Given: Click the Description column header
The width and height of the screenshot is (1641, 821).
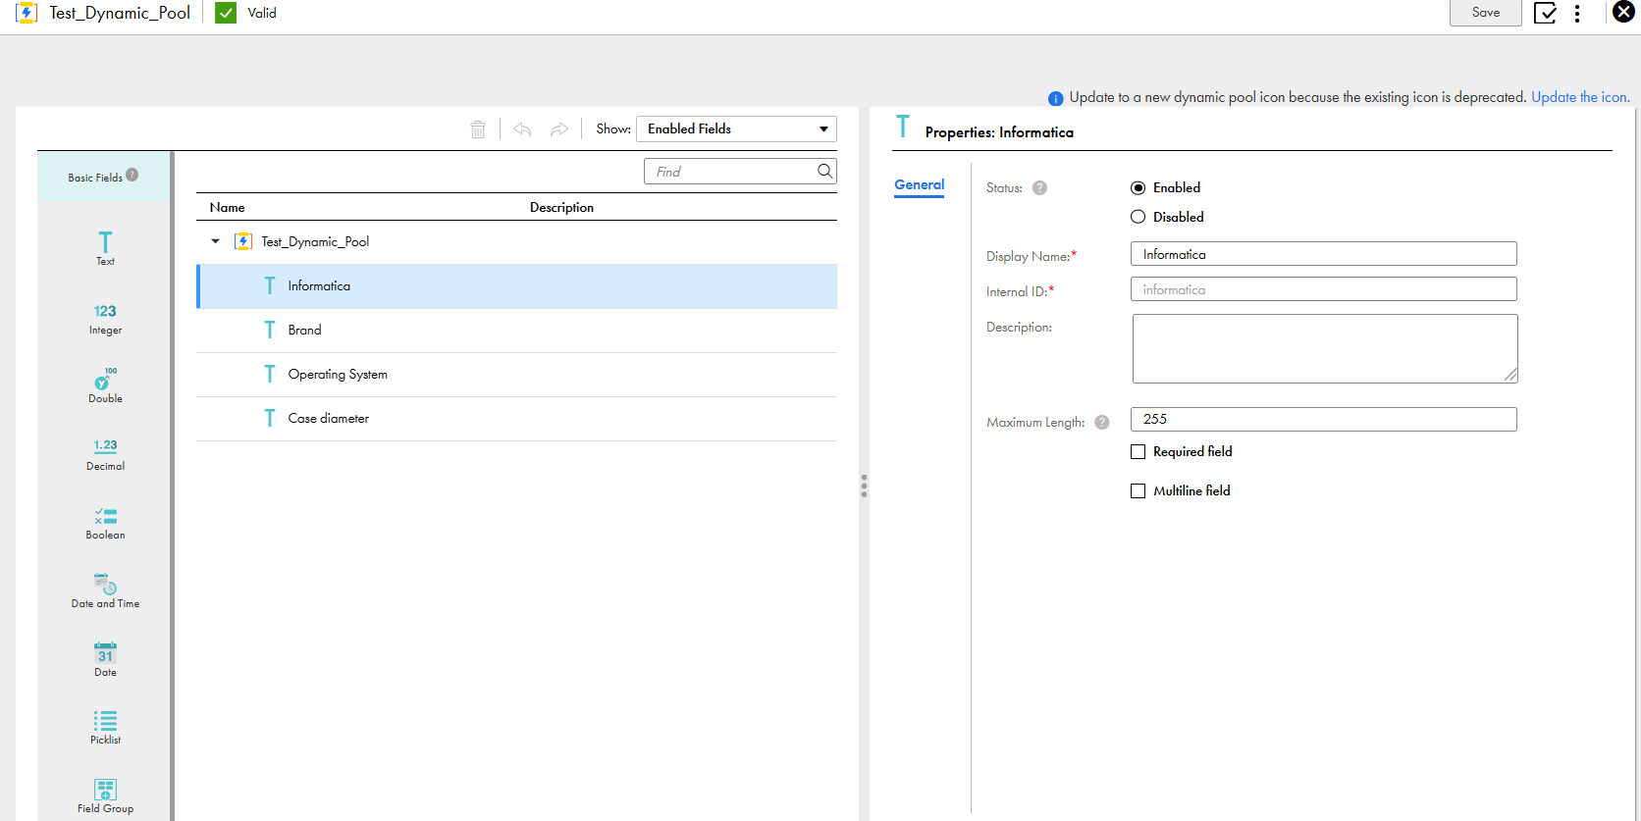Looking at the screenshot, I should pos(561,207).
